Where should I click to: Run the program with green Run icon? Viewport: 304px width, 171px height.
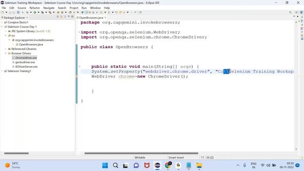click(x=35, y=12)
